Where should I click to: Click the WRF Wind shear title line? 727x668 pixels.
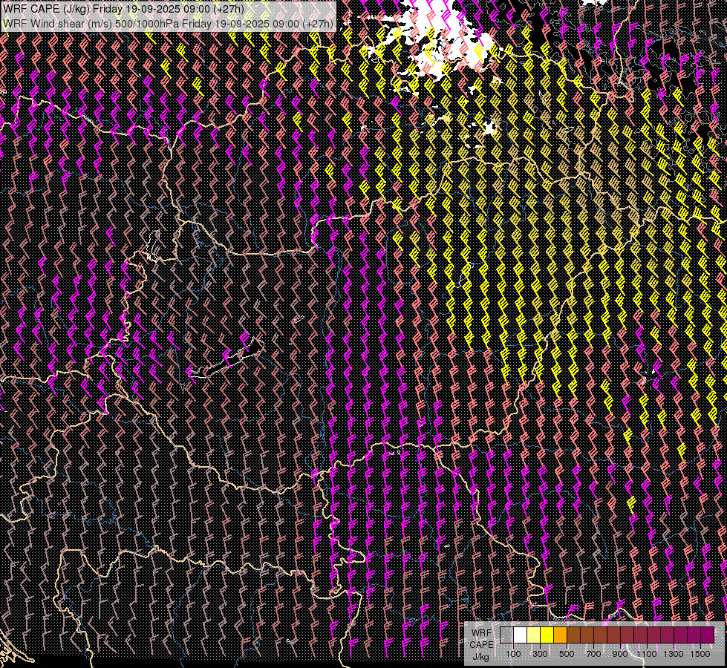click(x=168, y=23)
